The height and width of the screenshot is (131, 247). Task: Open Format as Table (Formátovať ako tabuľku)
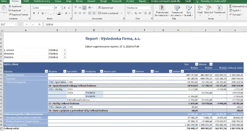177,10
